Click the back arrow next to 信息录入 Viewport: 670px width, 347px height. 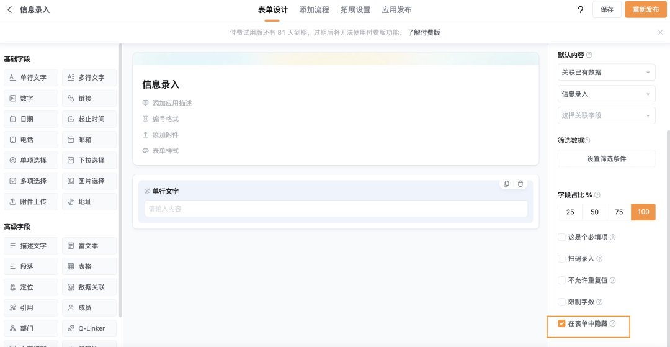coord(9,10)
